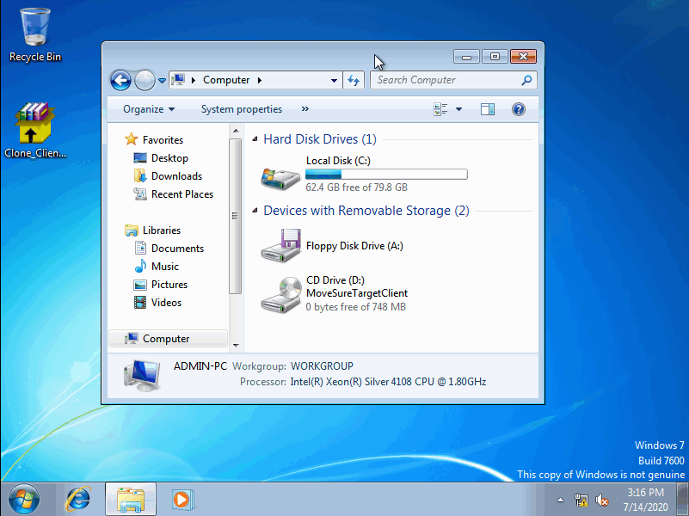Show hidden toolbar commands via chevron
This screenshot has height=516, width=689.
point(305,109)
